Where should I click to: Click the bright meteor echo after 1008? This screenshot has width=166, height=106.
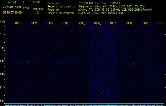click(134, 63)
